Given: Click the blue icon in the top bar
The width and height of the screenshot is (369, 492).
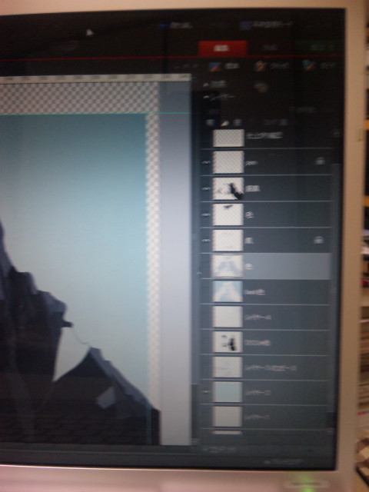Looking at the screenshot, I should pos(164,26).
